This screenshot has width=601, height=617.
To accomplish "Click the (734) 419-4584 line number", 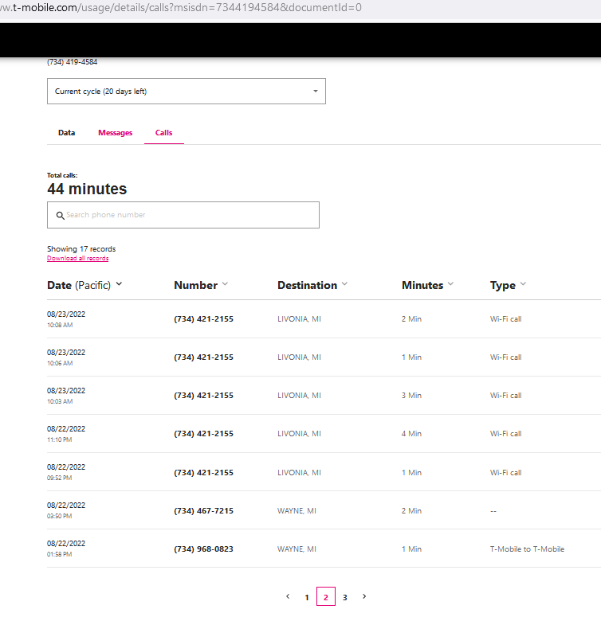I will [x=72, y=62].
